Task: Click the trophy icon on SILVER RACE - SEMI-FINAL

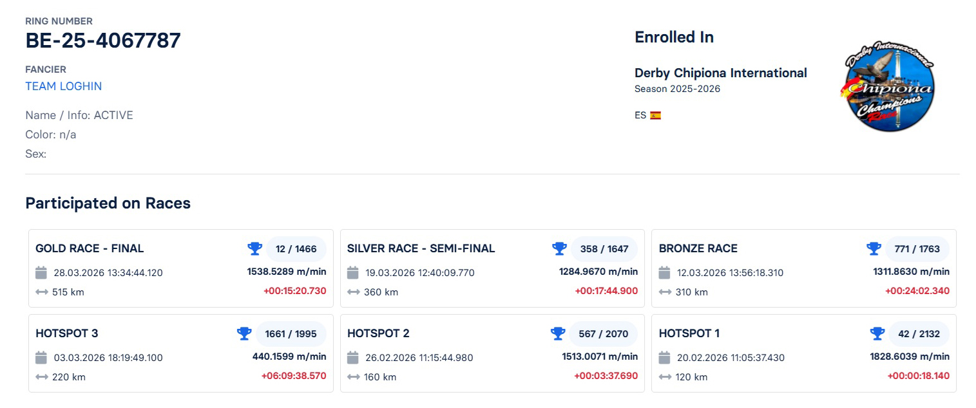Action: coord(559,248)
